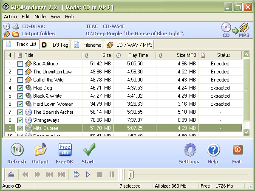Query FreeDB for track names
255x191 pixels.
coord(65,154)
